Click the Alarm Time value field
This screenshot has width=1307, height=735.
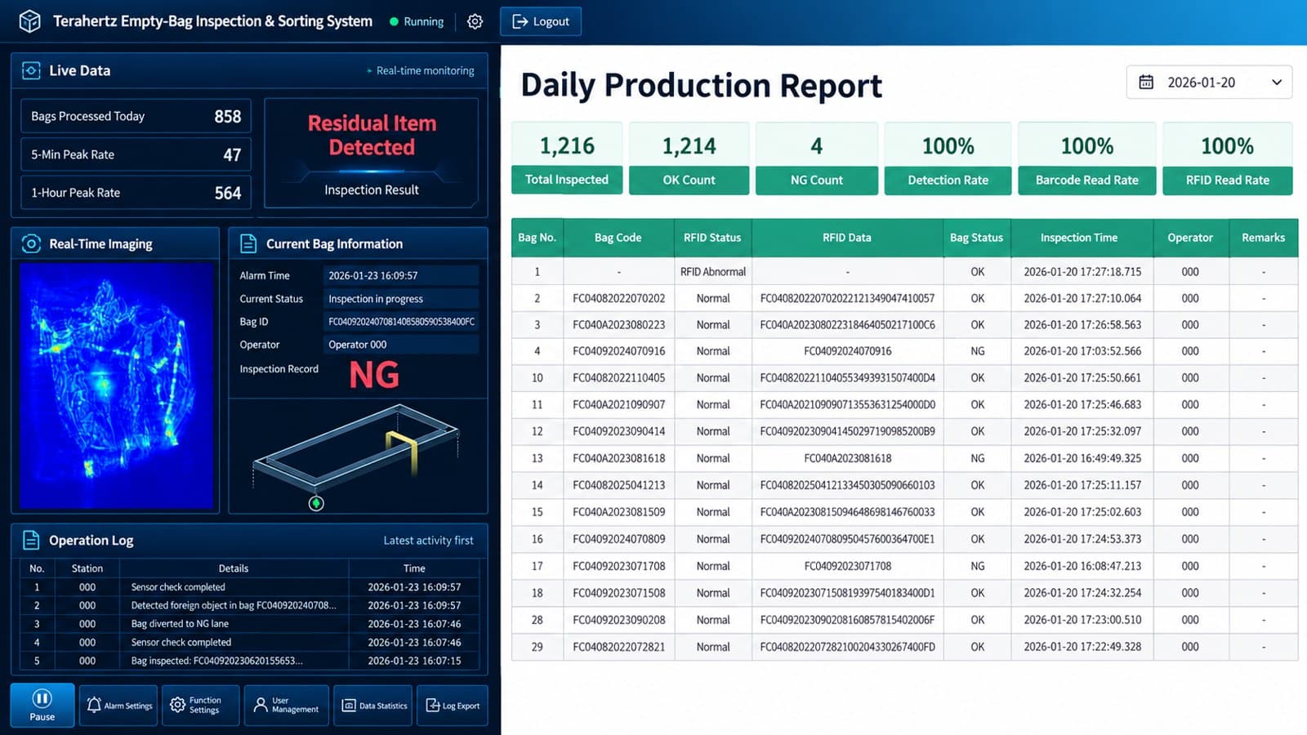401,275
